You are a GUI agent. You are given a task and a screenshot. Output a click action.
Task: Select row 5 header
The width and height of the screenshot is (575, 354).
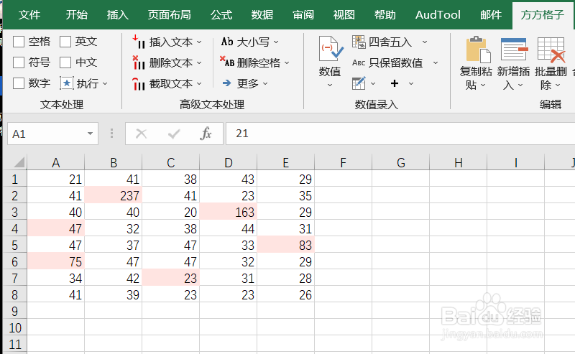tap(14, 245)
